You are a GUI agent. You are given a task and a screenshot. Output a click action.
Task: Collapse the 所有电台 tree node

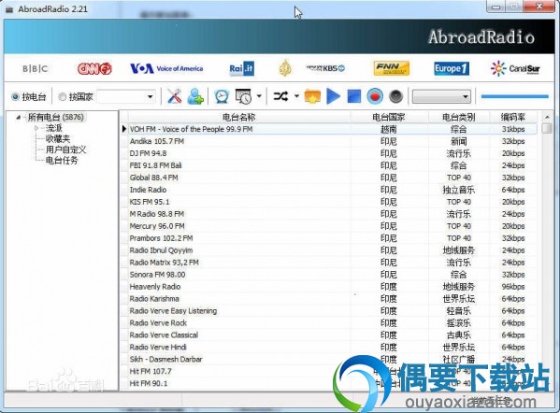(x=18, y=117)
